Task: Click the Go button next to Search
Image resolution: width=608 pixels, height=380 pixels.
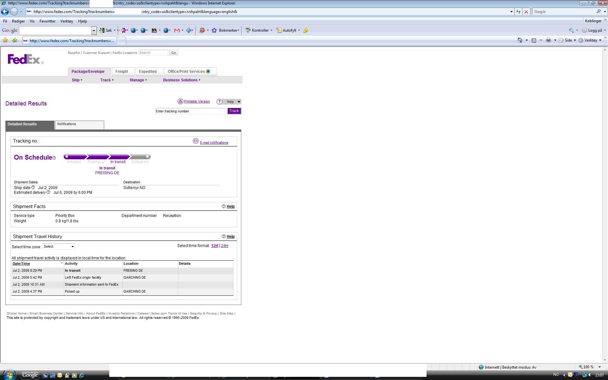Action: point(174,53)
